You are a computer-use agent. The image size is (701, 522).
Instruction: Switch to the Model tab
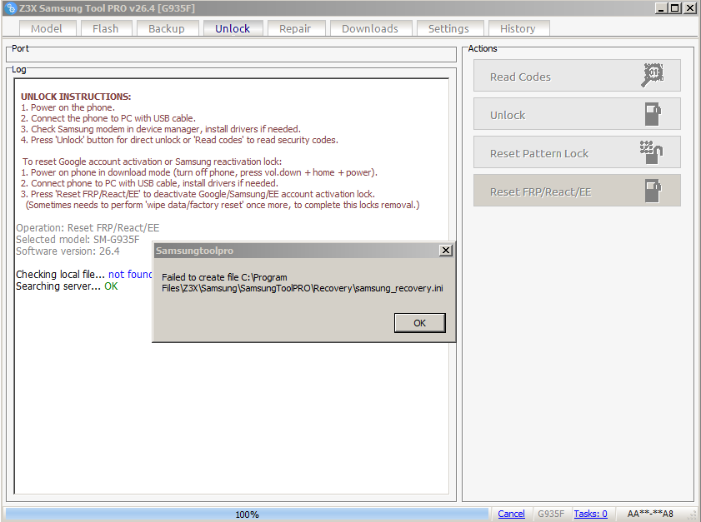47,28
